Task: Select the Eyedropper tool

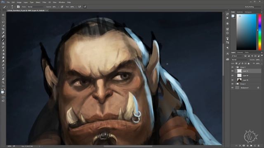Action: [x=3, y=32]
